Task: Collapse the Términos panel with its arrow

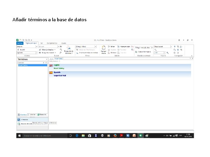Action: 47,59
